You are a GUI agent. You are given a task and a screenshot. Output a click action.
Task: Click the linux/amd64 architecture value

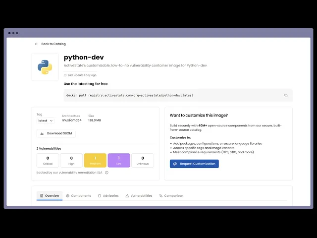71,120
